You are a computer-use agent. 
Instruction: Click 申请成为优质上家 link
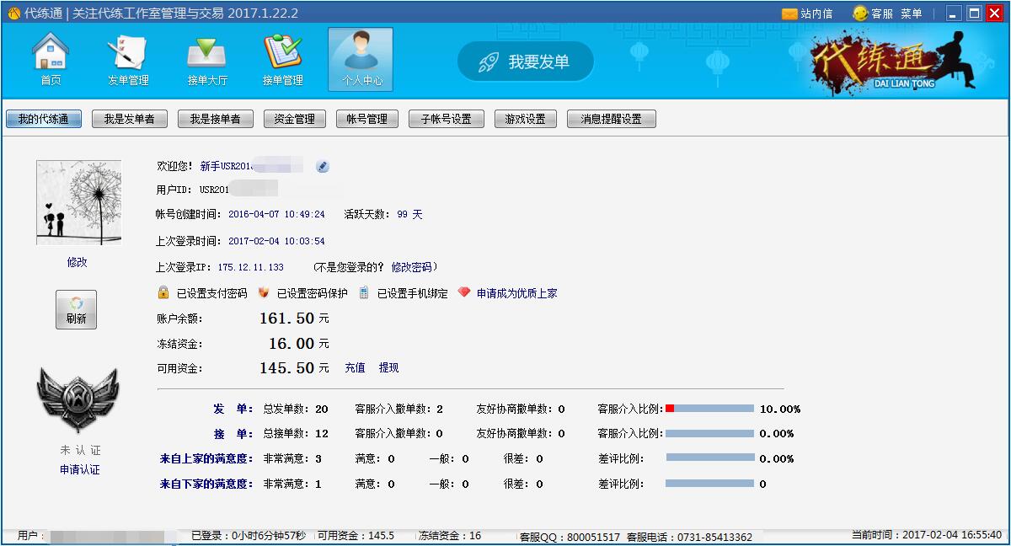point(516,293)
